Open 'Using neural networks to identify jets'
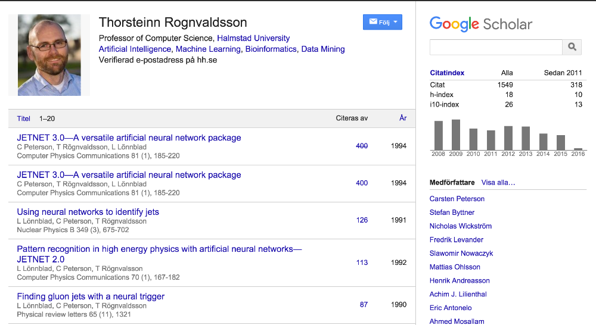This screenshot has height=325, width=596. point(88,212)
